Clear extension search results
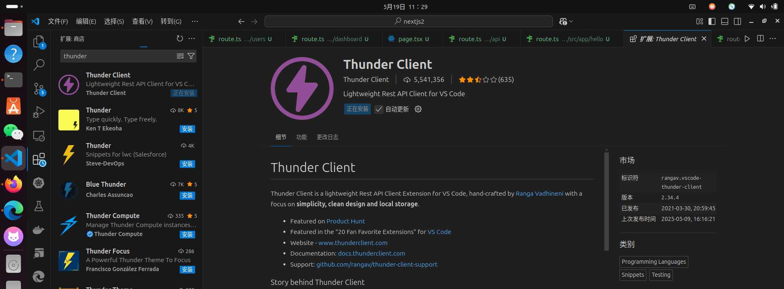 (180, 56)
